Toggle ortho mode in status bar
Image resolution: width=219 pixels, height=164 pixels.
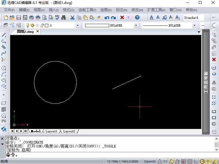click(x=196, y=161)
